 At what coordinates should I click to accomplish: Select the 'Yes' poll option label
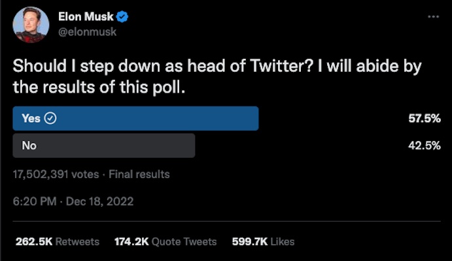pyautogui.click(x=31, y=119)
